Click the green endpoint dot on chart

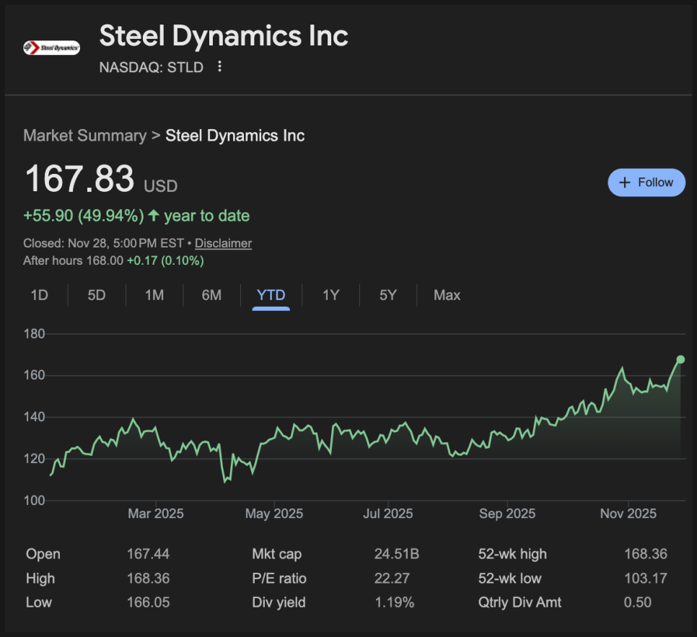pos(680,359)
